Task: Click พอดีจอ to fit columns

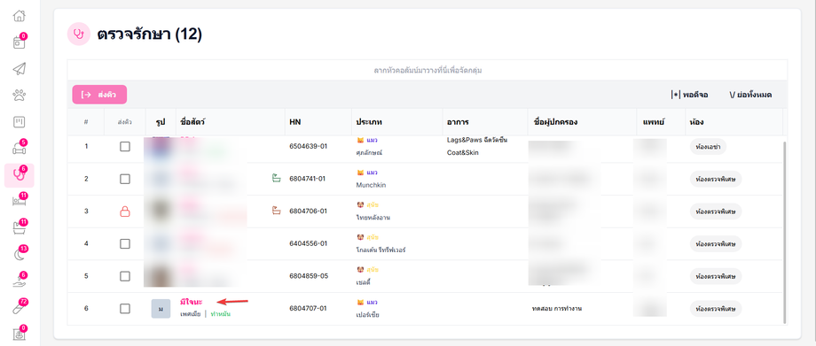Action: (689, 95)
